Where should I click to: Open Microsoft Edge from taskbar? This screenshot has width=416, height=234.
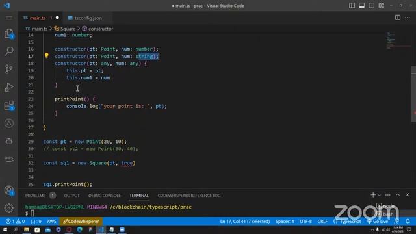79,229
